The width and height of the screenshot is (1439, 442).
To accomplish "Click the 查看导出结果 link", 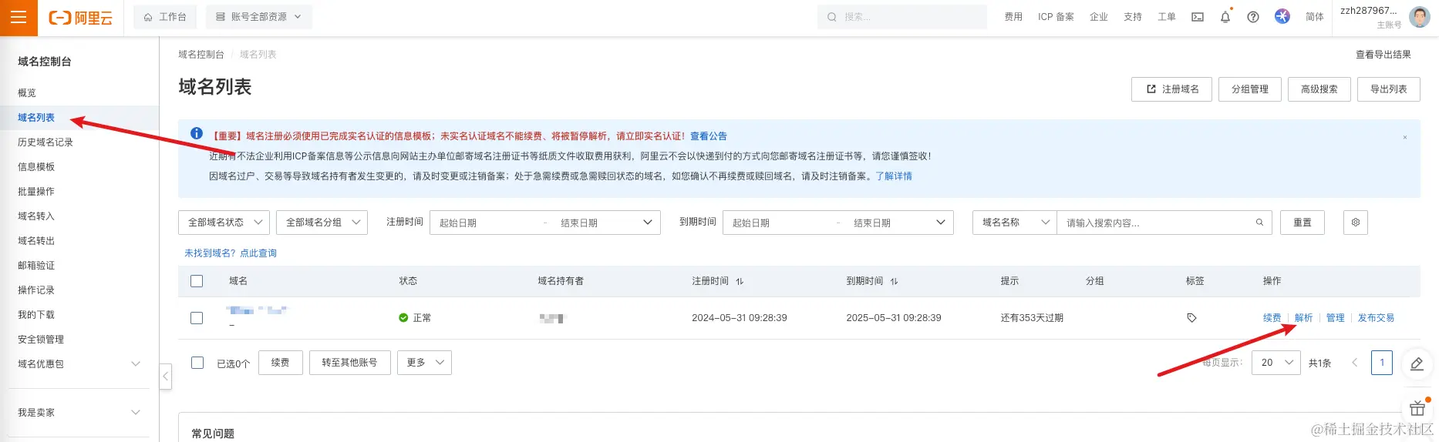I will tap(1383, 55).
